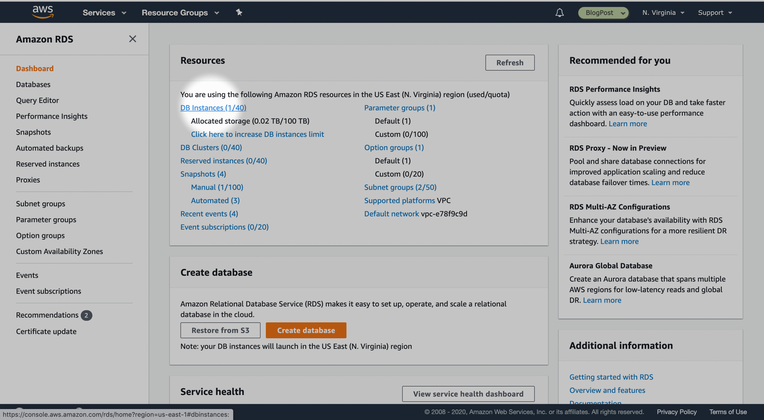Open Events in the sidebar
Viewport: 764px width, 420px height.
[x=27, y=275]
